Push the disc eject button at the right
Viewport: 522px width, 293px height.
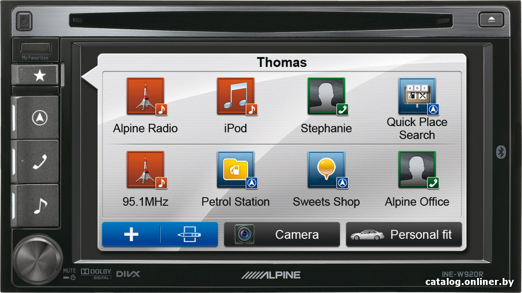point(491,19)
